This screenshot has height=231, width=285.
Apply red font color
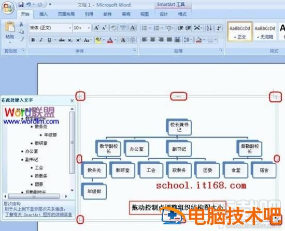(x=110, y=40)
